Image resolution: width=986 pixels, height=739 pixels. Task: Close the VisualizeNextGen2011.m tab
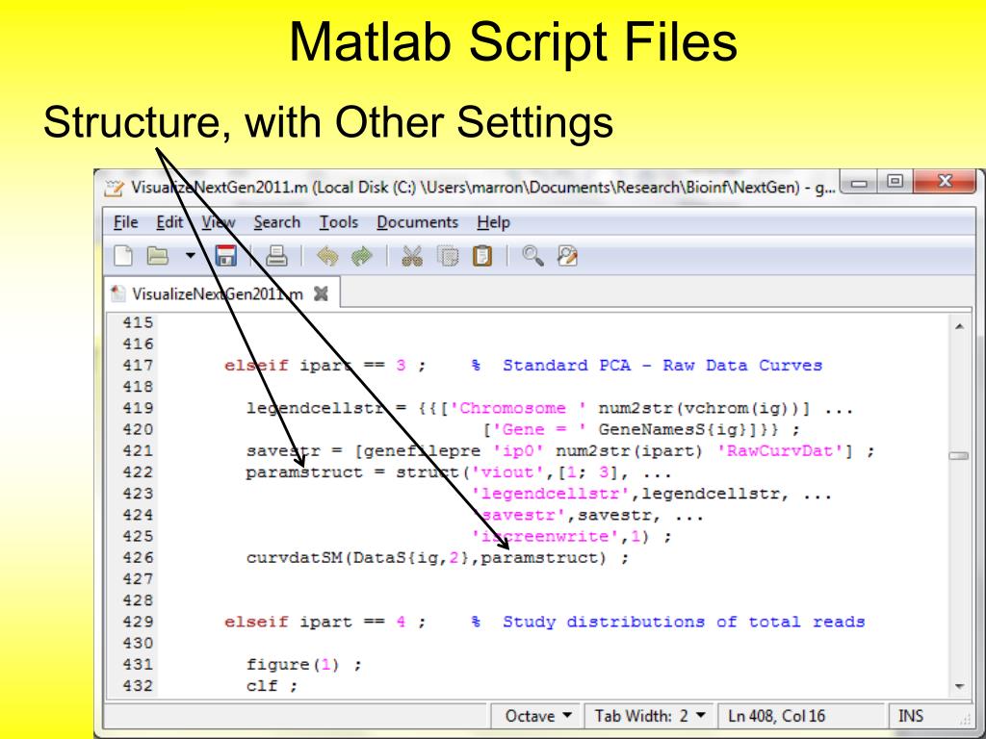[321, 293]
